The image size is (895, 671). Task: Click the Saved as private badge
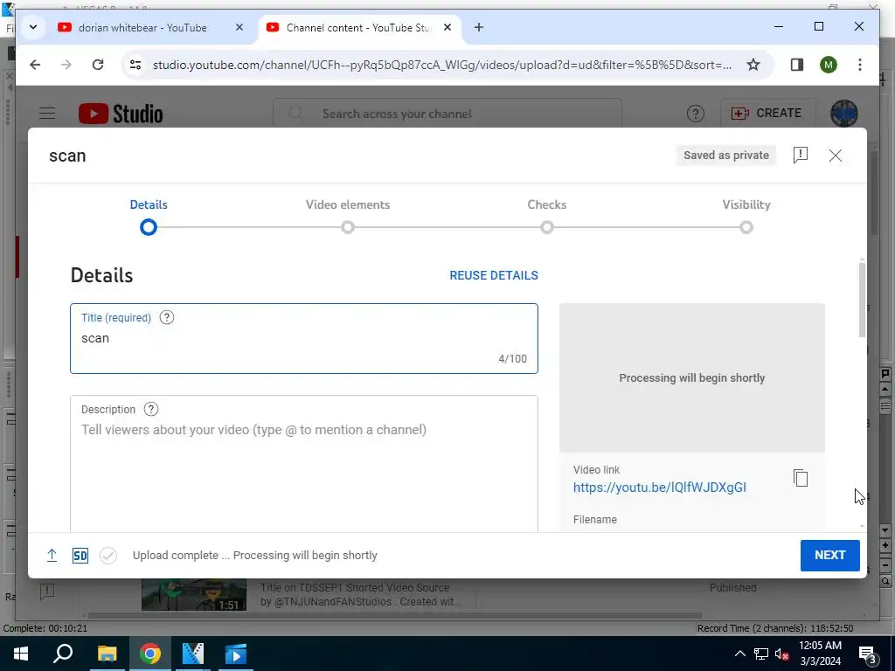click(x=726, y=156)
